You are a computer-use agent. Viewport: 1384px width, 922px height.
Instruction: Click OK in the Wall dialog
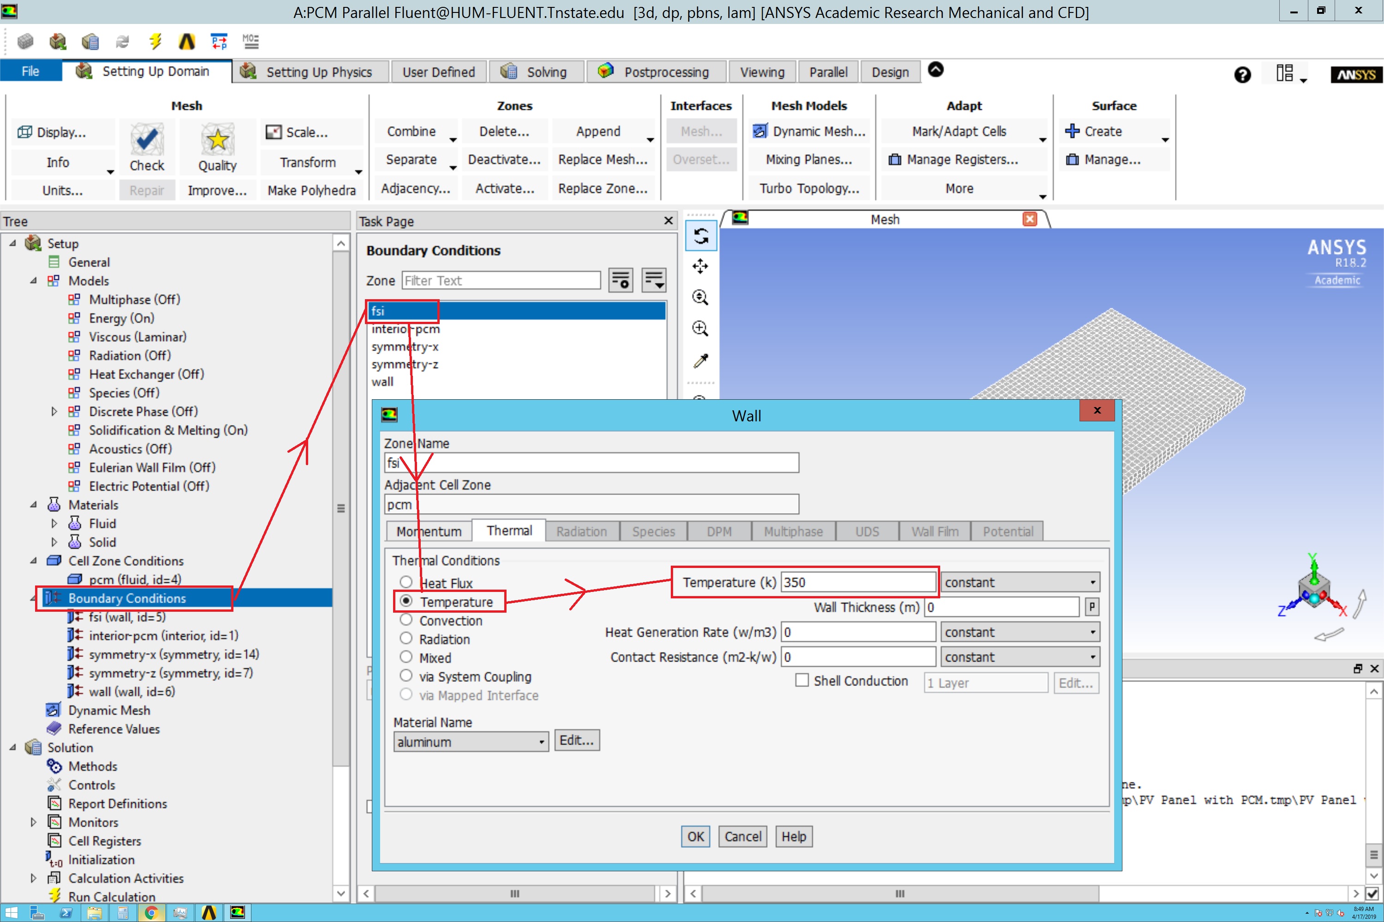pos(696,836)
